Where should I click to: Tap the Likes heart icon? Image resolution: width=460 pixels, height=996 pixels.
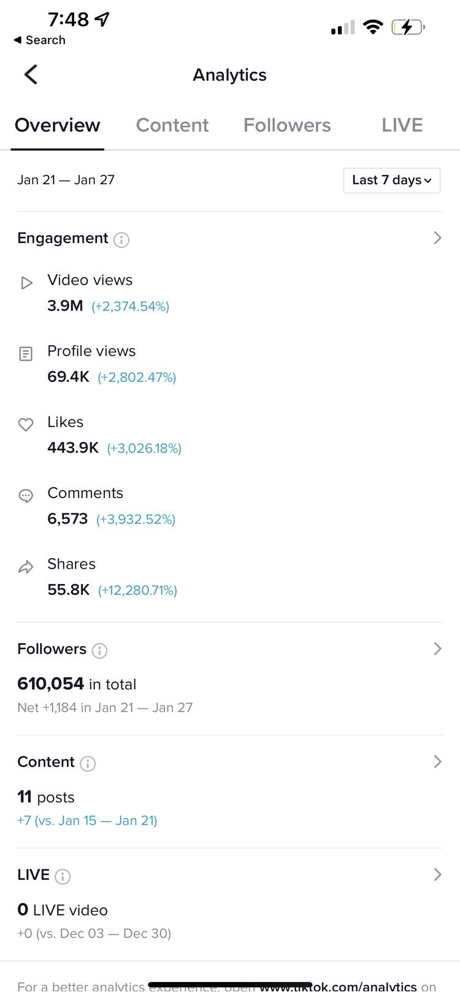(26, 424)
